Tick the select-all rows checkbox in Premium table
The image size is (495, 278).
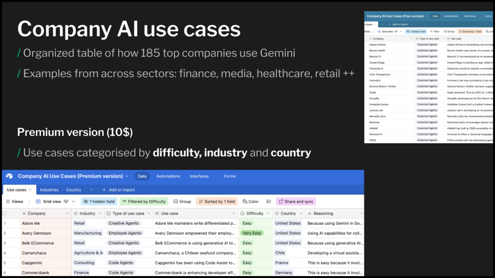pyautogui.click(x=4, y=214)
